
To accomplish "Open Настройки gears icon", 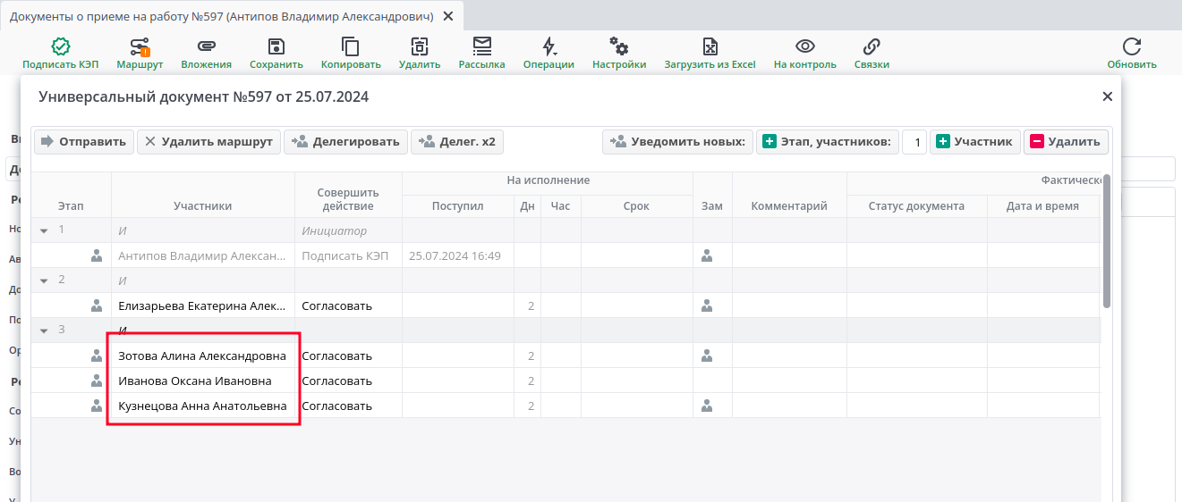I will pos(618,47).
